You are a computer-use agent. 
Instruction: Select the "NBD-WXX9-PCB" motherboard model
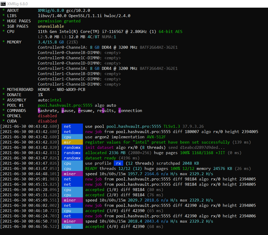pyautogui.click(x=71, y=90)
